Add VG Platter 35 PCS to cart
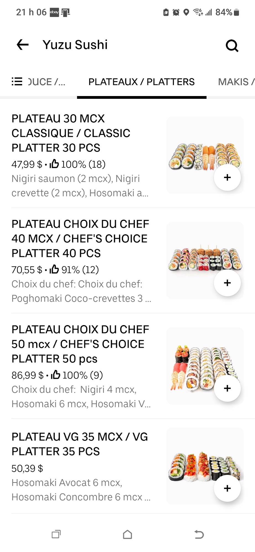This screenshot has width=255, height=552. click(x=227, y=488)
